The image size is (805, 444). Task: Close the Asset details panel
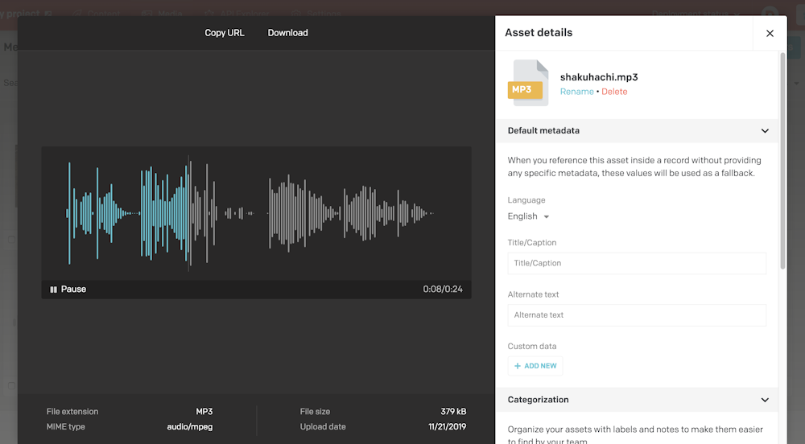[770, 33]
